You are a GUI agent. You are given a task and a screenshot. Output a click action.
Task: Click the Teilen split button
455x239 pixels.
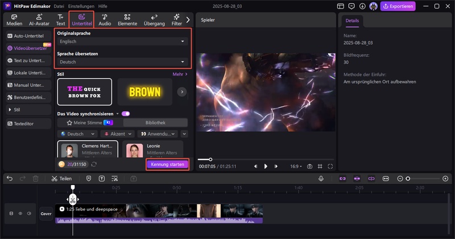(x=61, y=178)
